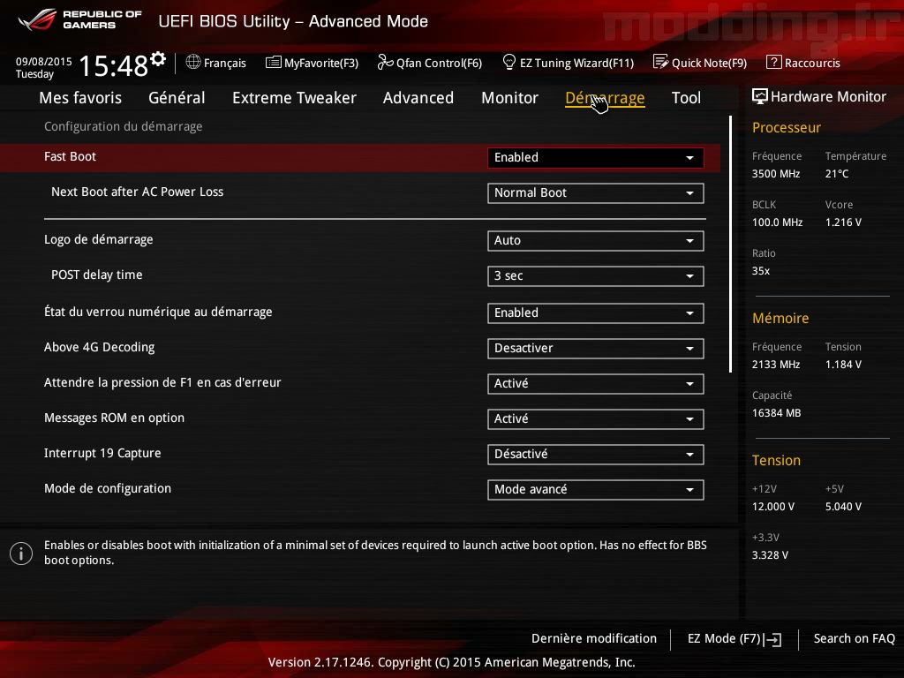Click the POST delay time label
Screen dimensions: 904x678
click(x=97, y=275)
